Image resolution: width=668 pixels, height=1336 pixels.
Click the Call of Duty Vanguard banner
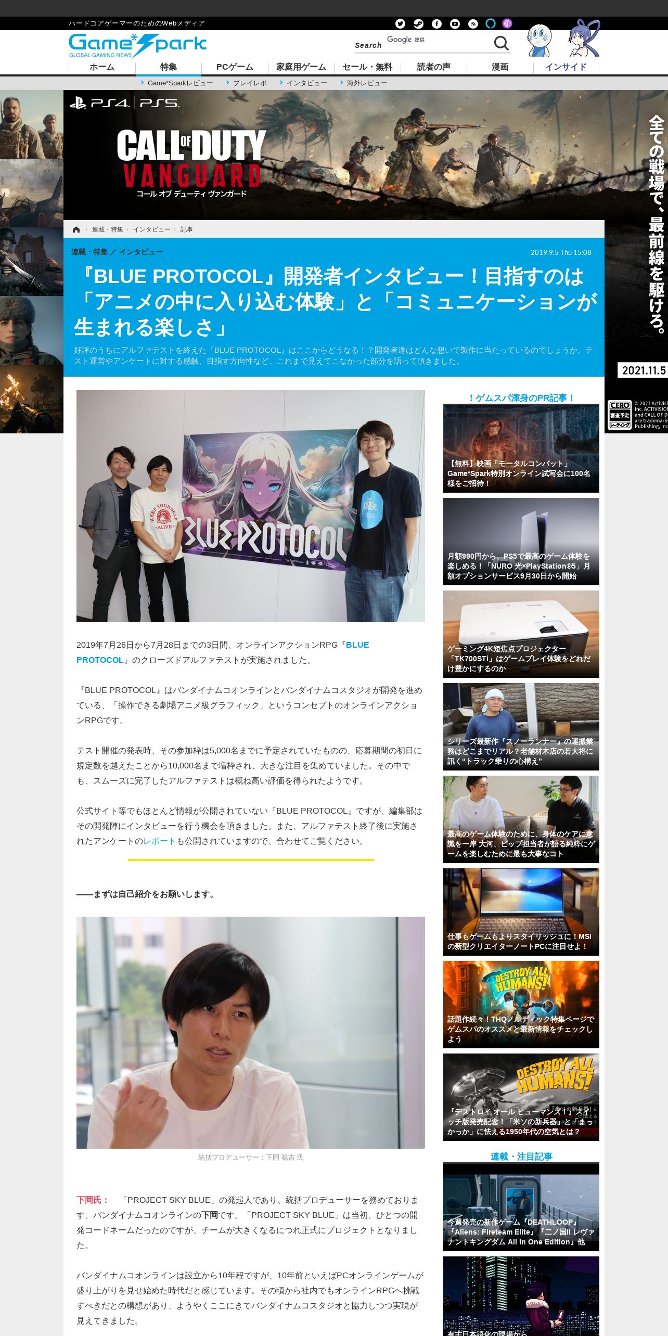point(333,155)
